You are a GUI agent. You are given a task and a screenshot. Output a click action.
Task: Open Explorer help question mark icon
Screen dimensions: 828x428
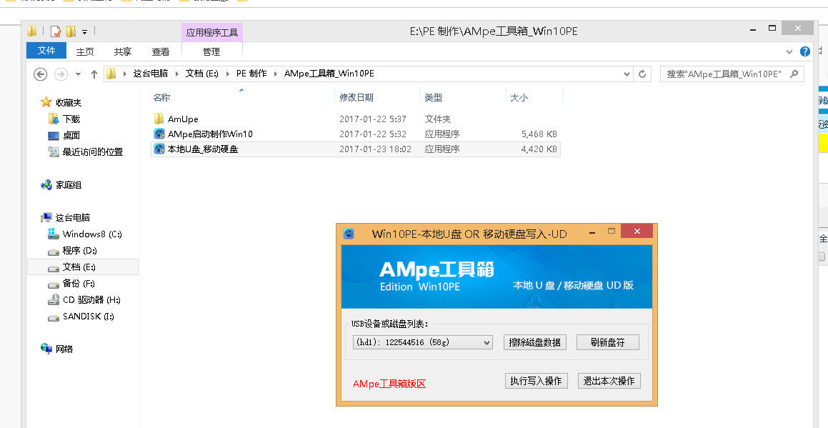click(804, 51)
